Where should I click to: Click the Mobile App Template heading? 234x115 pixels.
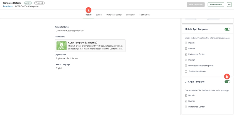pyautogui.click(x=196, y=29)
